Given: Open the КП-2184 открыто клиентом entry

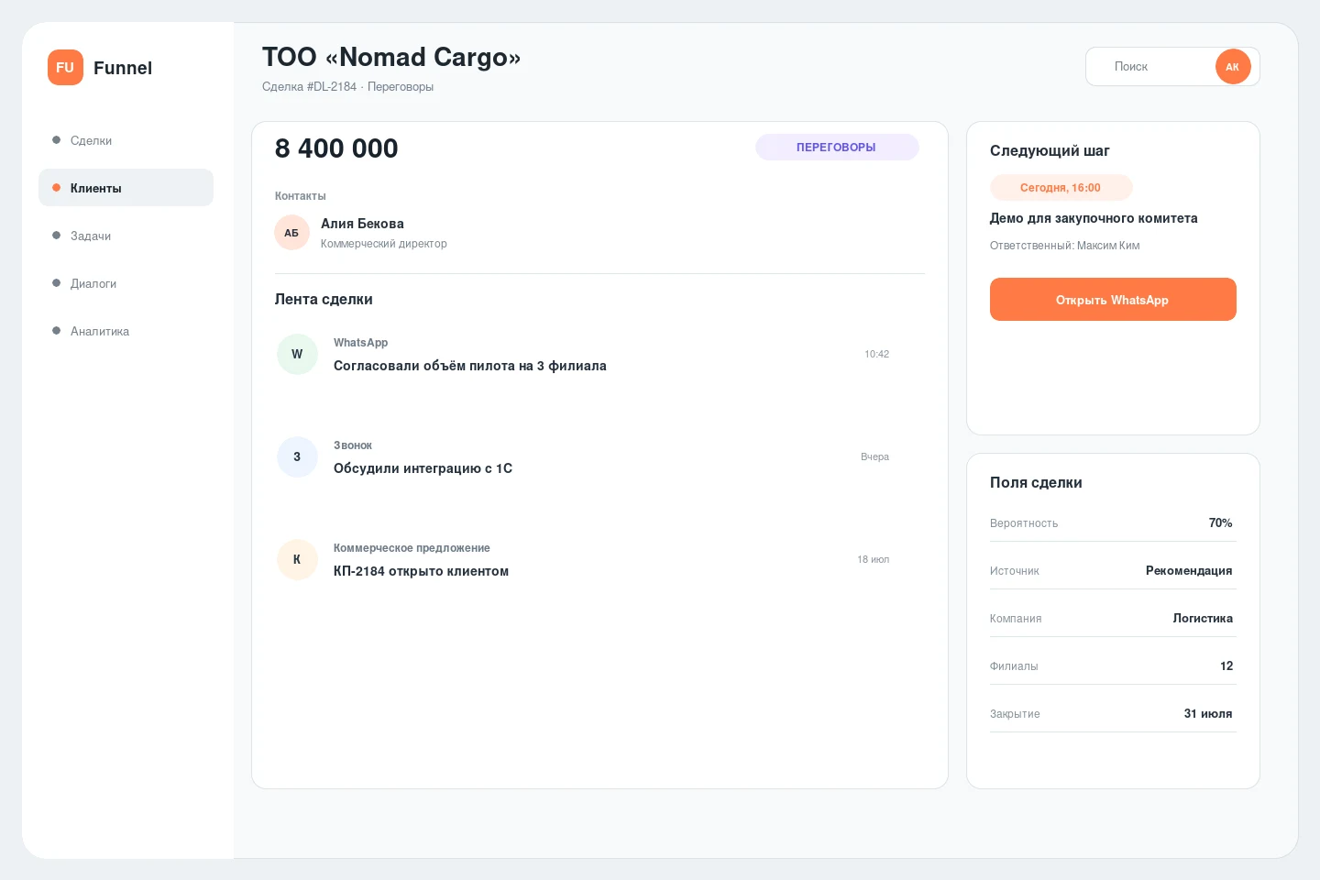Looking at the screenshot, I should point(583,559).
